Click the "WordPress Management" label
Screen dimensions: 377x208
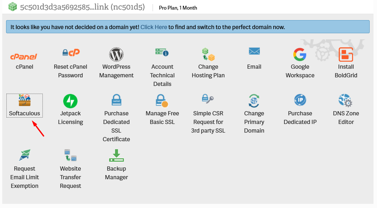pyautogui.click(x=117, y=71)
